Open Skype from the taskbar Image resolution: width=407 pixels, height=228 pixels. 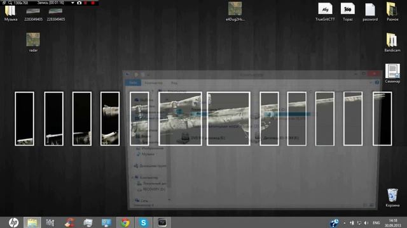point(144,222)
